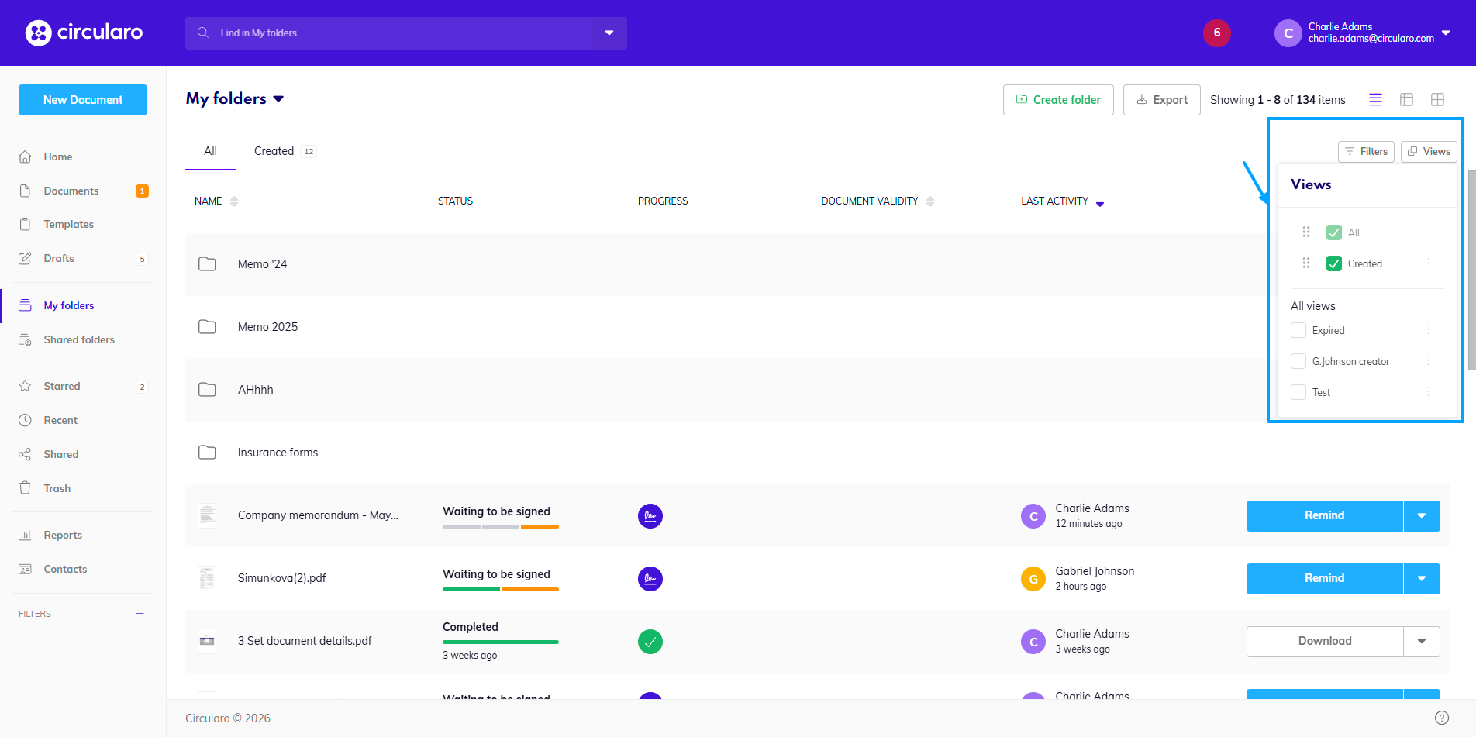
Task: Click the New Document button
Action: coord(83,100)
